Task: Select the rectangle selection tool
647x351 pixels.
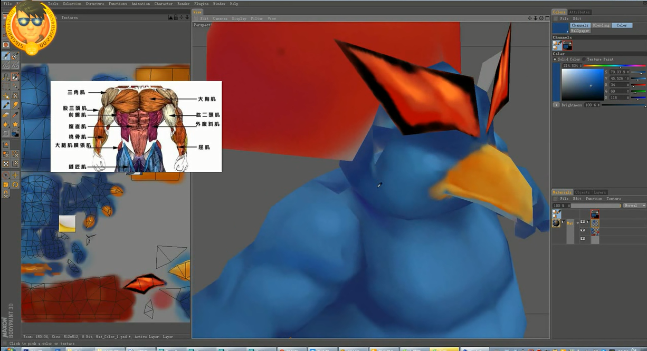Action: pos(6,85)
